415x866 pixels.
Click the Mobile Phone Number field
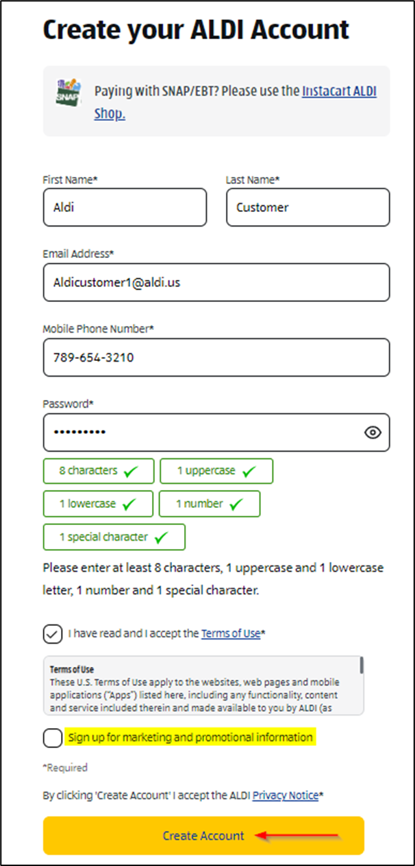(216, 357)
